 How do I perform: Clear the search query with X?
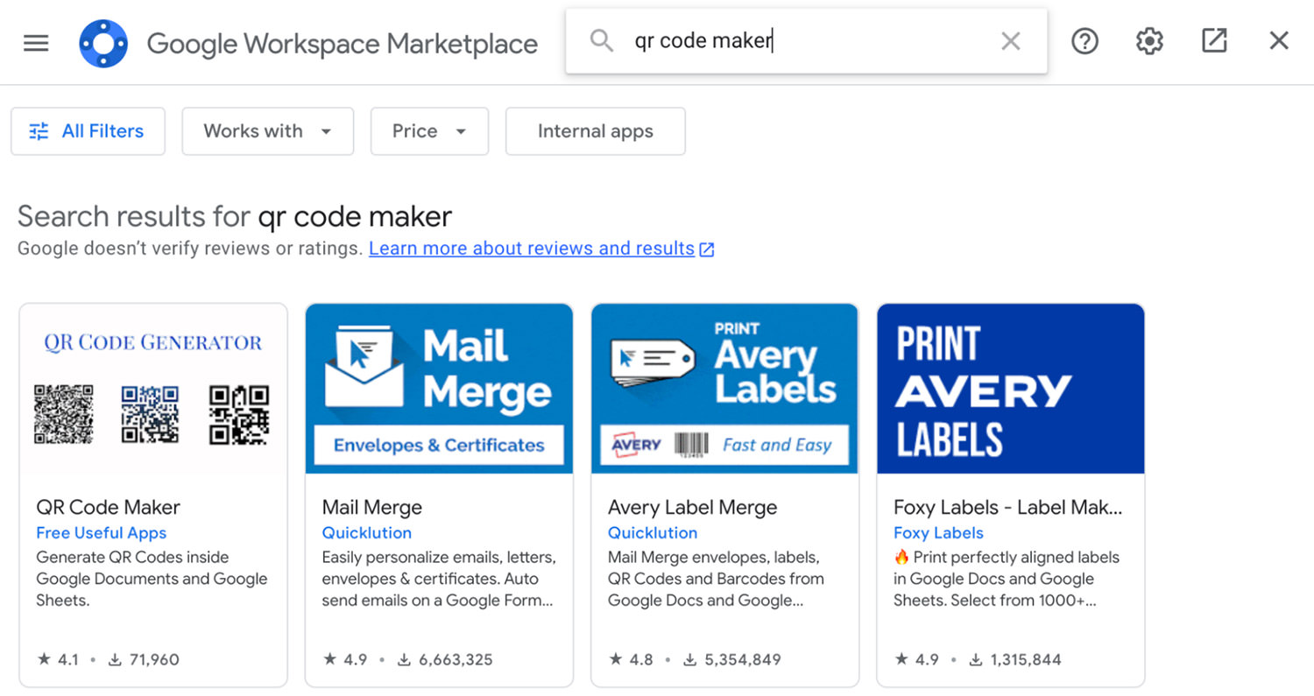pos(1011,41)
